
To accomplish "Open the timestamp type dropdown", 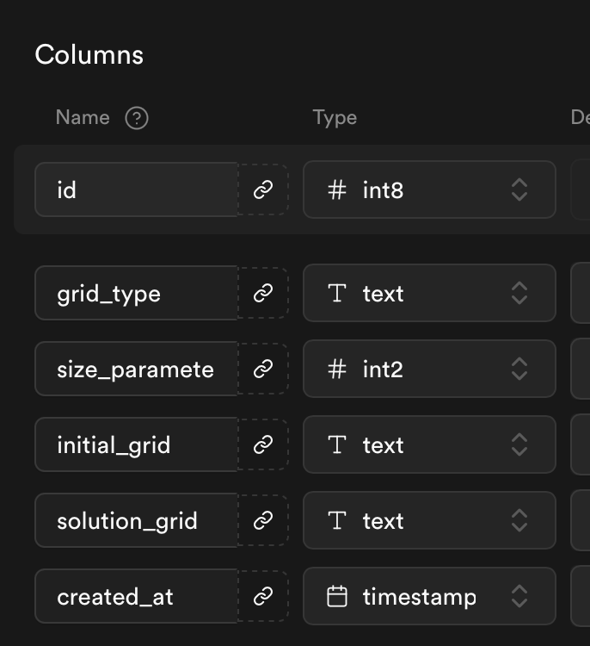I will tap(429, 596).
